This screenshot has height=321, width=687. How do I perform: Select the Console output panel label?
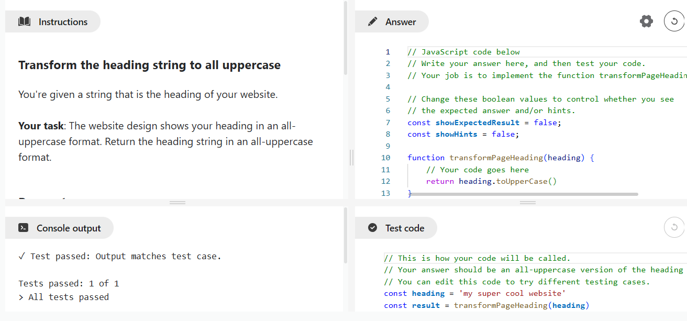coord(68,228)
